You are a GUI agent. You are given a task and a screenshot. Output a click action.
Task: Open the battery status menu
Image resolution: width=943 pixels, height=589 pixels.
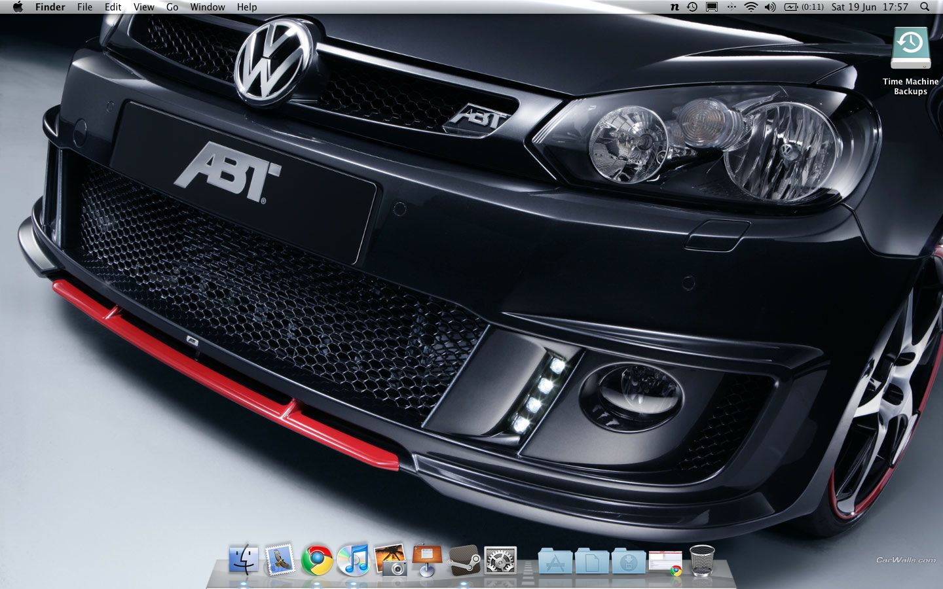point(804,7)
